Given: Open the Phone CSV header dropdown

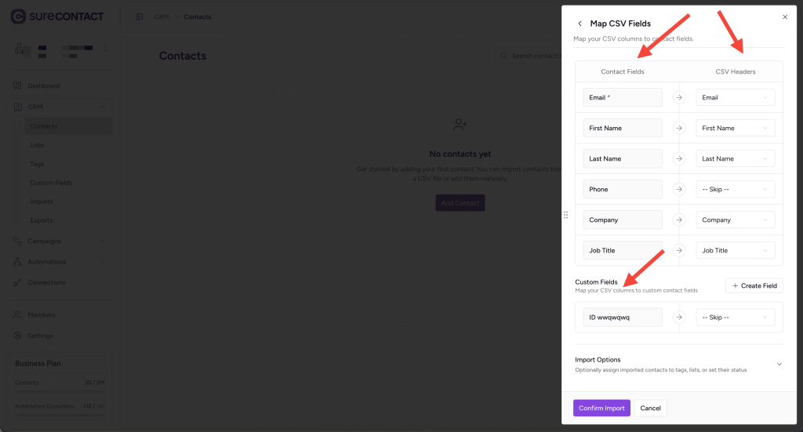Looking at the screenshot, I should (735, 190).
